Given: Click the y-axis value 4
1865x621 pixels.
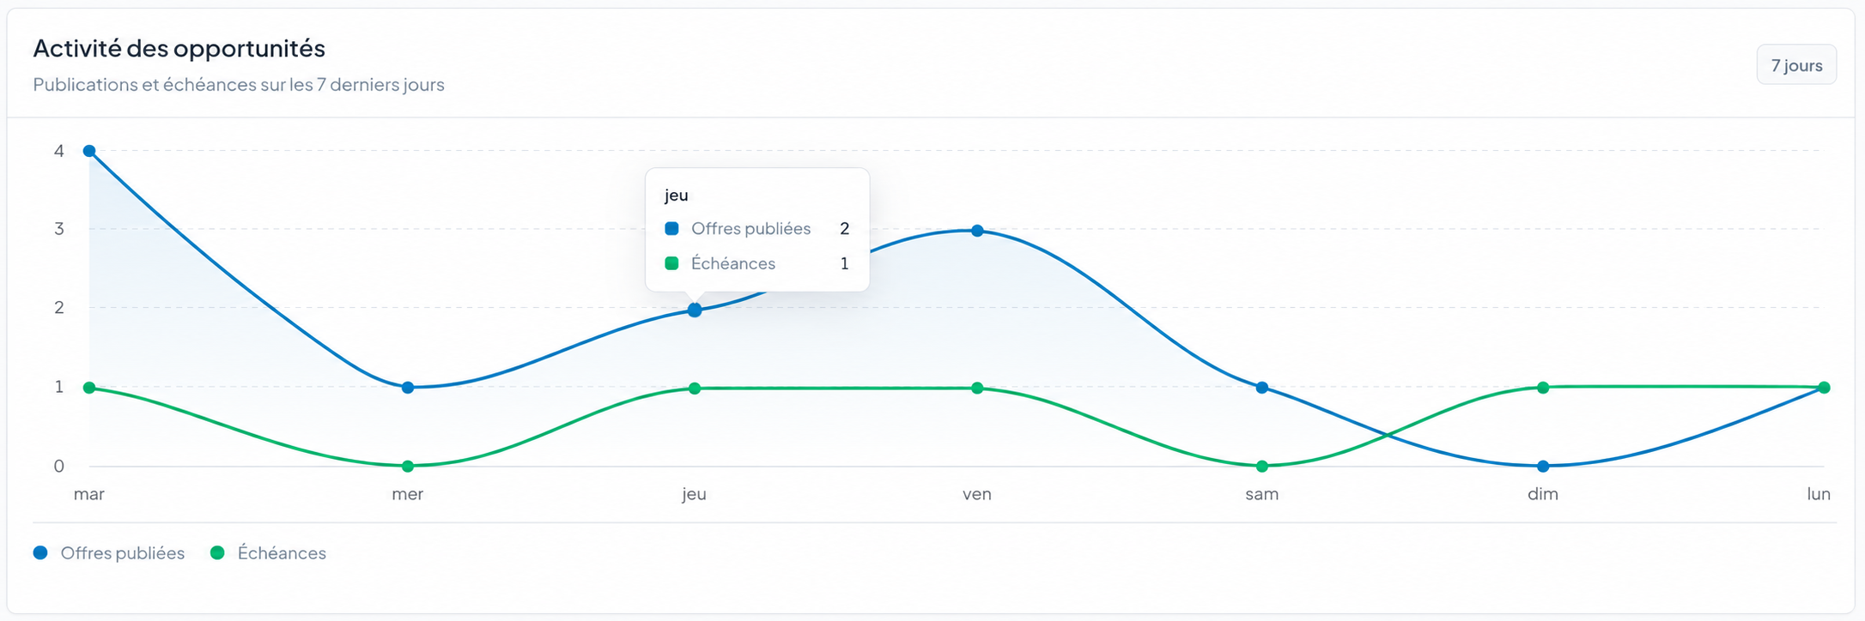Looking at the screenshot, I should tap(59, 151).
